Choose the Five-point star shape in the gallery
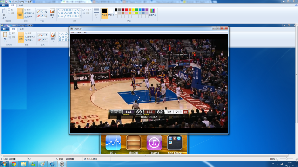This screenshot has width=298, height=167. 65,16
